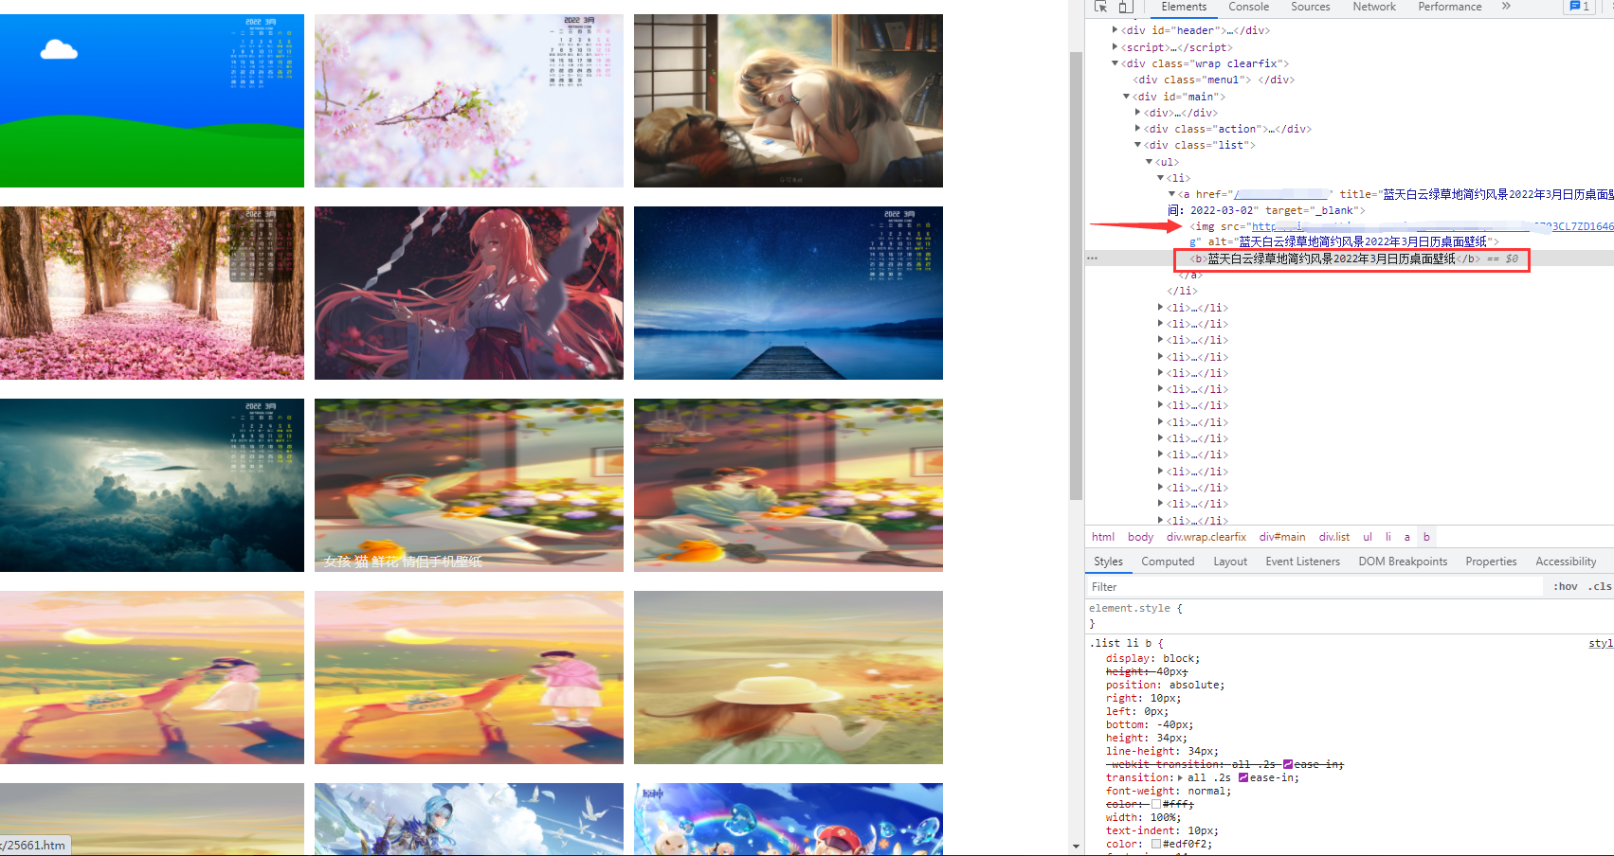Expand the div class="action" node
The width and height of the screenshot is (1614, 856).
pyautogui.click(x=1137, y=129)
